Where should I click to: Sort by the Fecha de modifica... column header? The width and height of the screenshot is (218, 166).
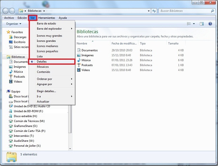coord(124,43)
